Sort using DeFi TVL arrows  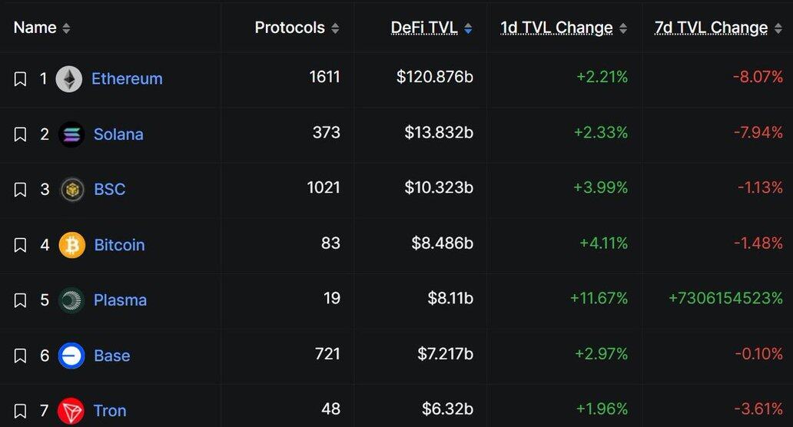468,28
